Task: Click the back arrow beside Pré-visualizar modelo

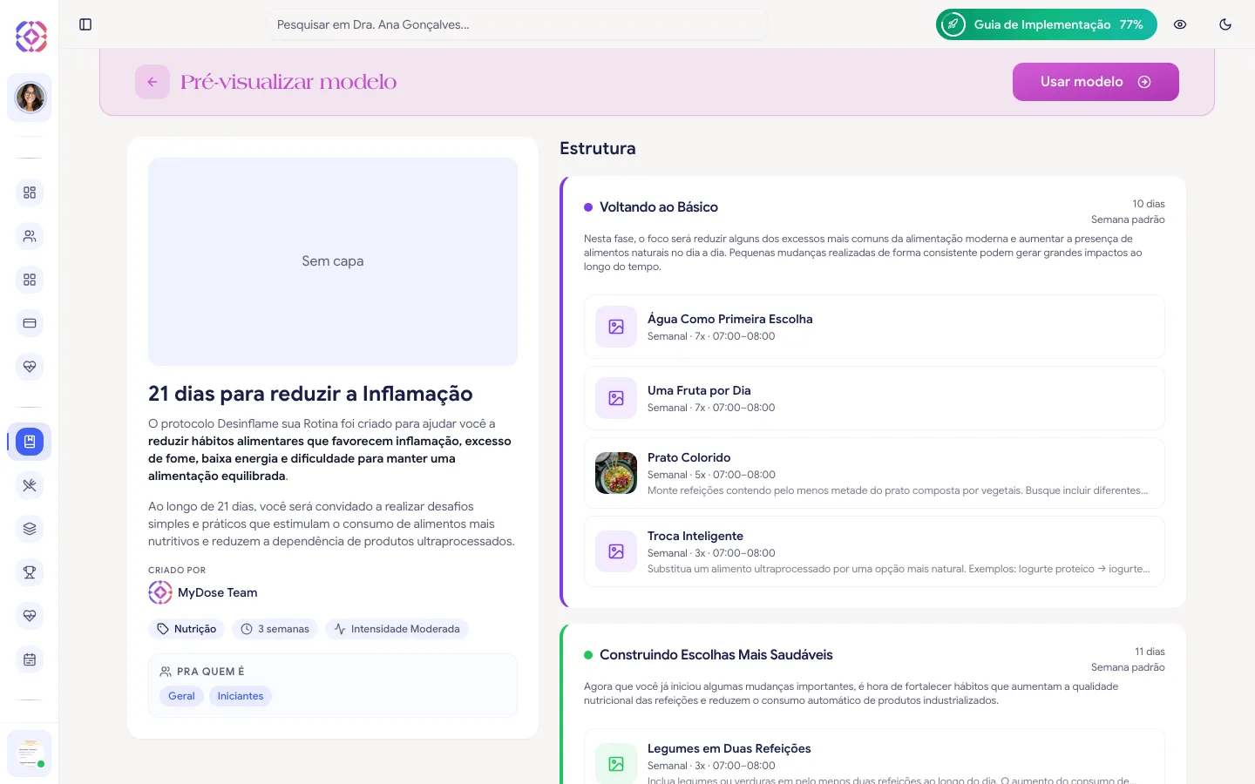Action: coord(153,82)
